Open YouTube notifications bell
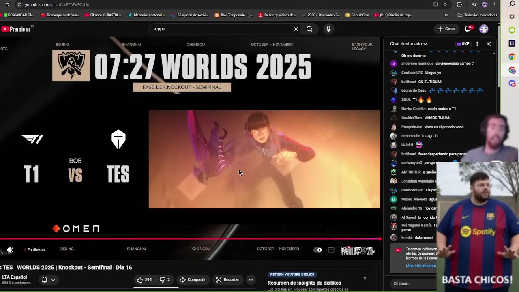 coord(468,29)
